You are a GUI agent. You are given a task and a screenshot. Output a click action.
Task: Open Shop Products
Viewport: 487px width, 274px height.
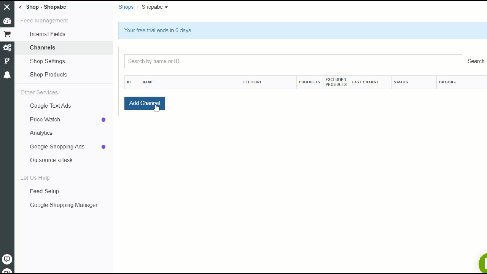pos(48,75)
